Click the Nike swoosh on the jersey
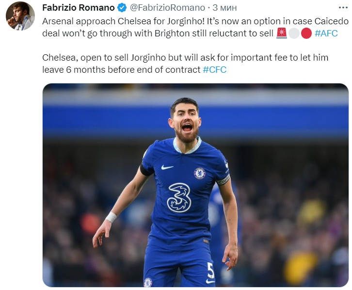 coord(167,167)
